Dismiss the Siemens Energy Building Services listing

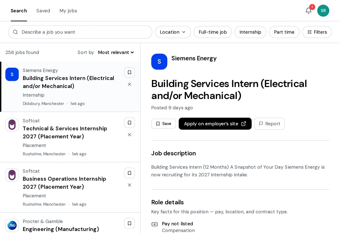(x=130, y=84)
